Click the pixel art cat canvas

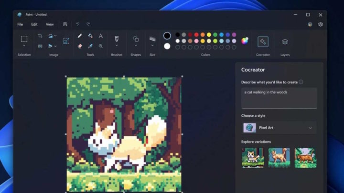pos(124,134)
